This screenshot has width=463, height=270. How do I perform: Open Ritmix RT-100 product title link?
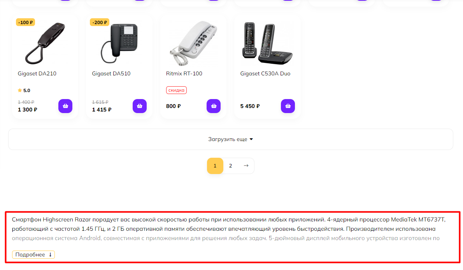[184, 73]
